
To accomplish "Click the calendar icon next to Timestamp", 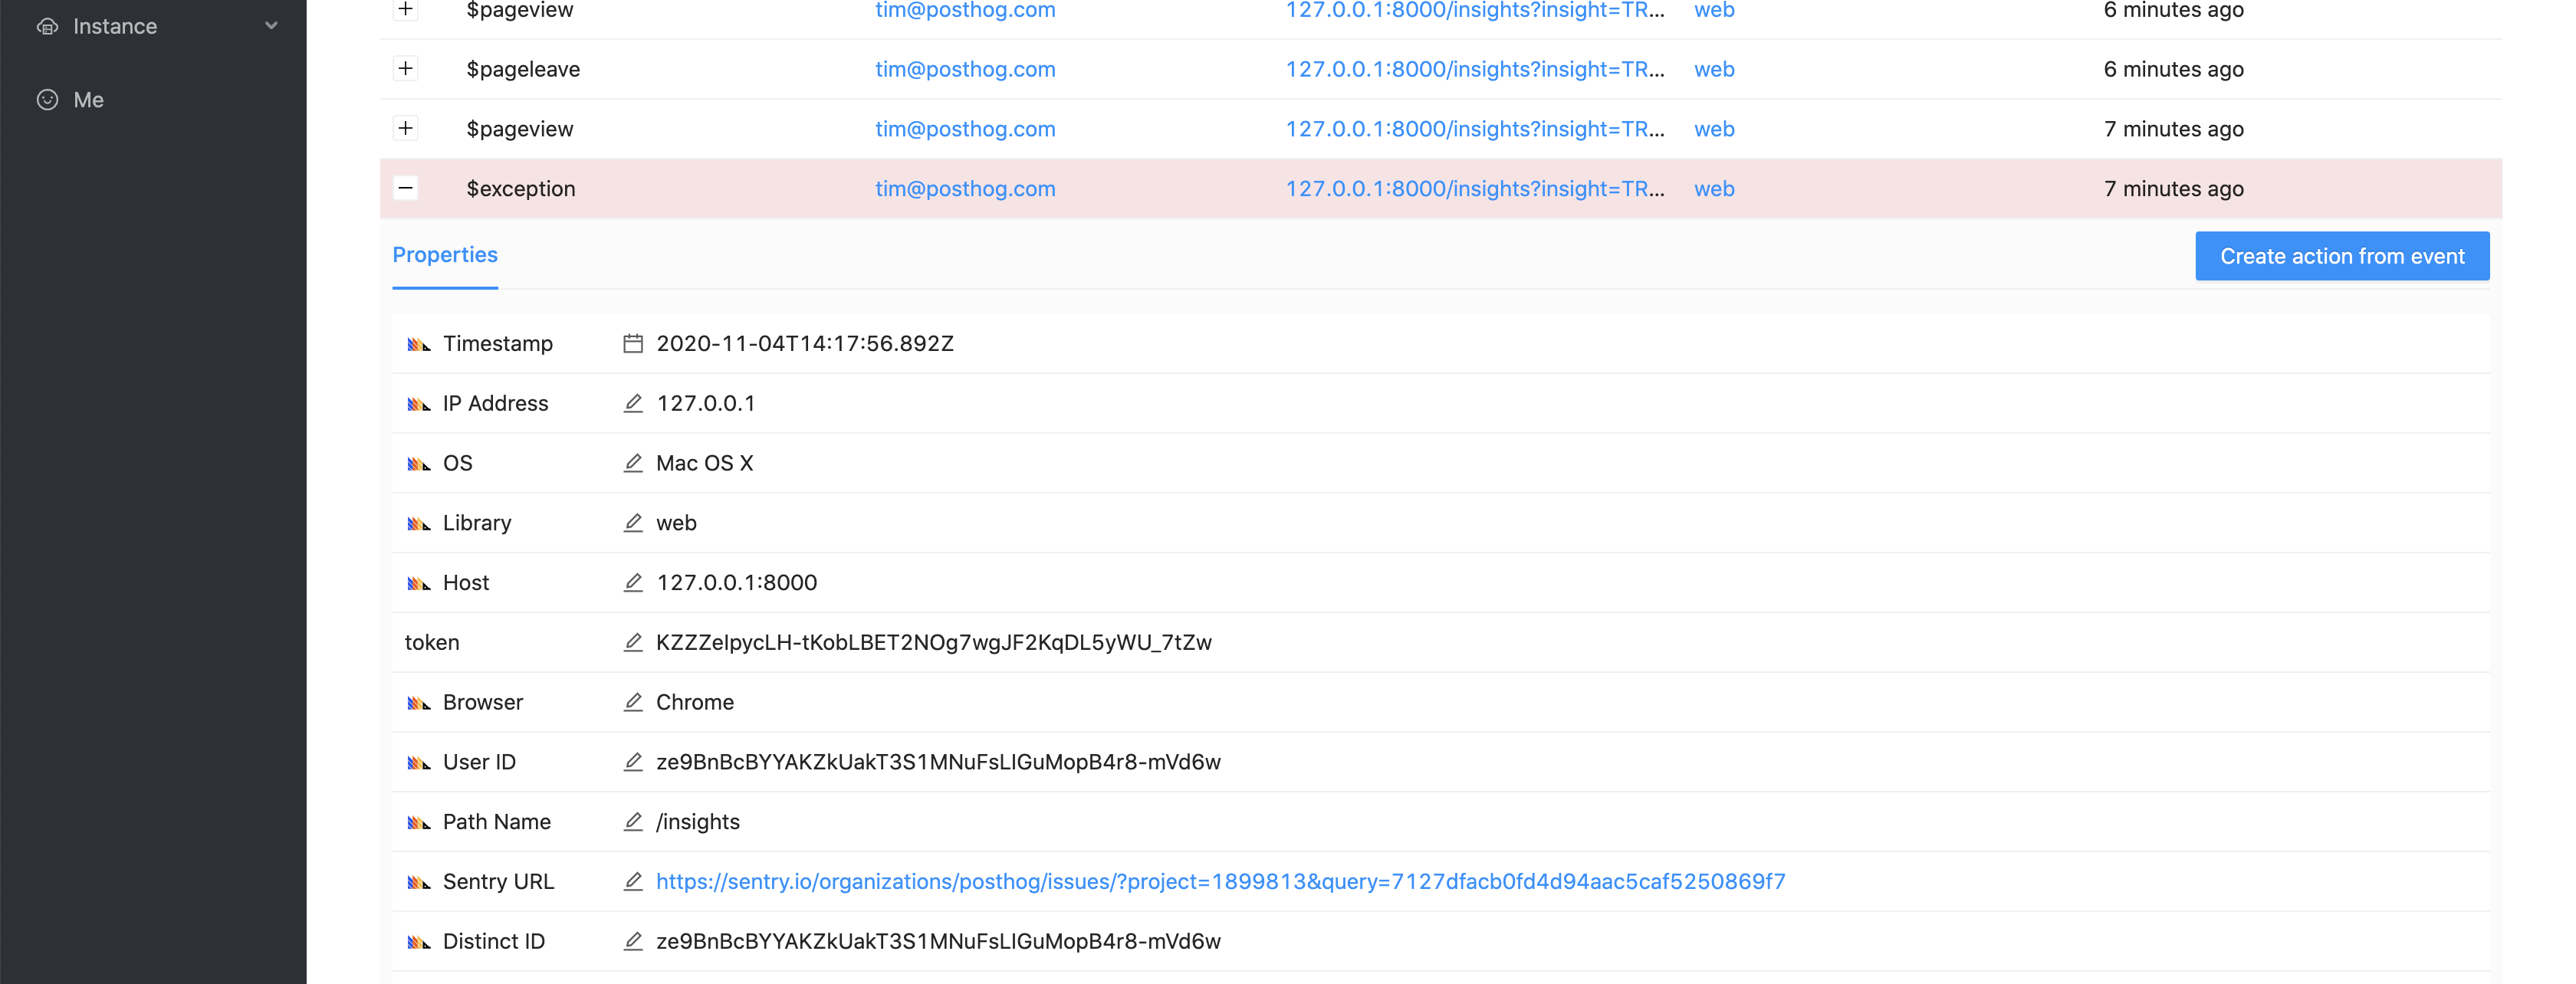I will pos(634,342).
